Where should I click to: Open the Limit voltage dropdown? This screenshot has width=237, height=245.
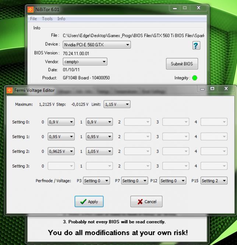(117, 104)
